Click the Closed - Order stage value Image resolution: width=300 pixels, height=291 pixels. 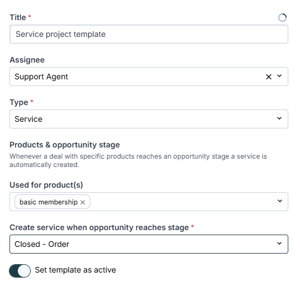point(42,244)
